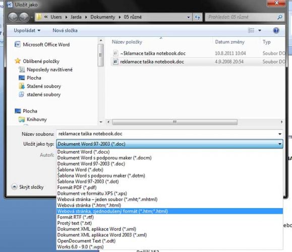Expand the breadcrumb arrow after Users
292x252 pixels.
66,17
